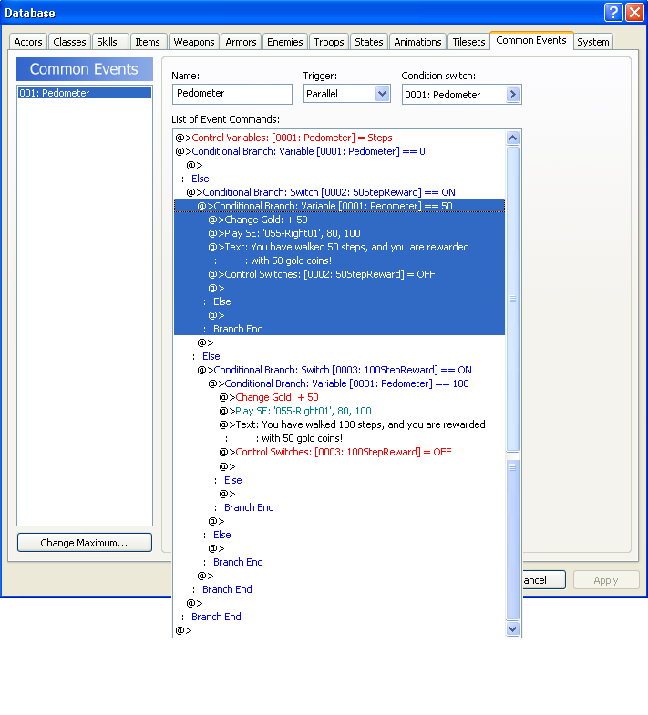Image resolution: width=648 pixels, height=715 pixels.
Task: Select 'Conditional Branch: Variable [0001: Pedometer] == 100'
Action: tap(338, 383)
